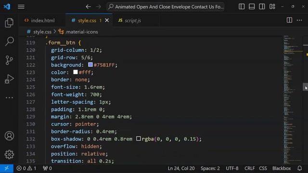Click the font-weight: 700 declaration

[77, 94]
